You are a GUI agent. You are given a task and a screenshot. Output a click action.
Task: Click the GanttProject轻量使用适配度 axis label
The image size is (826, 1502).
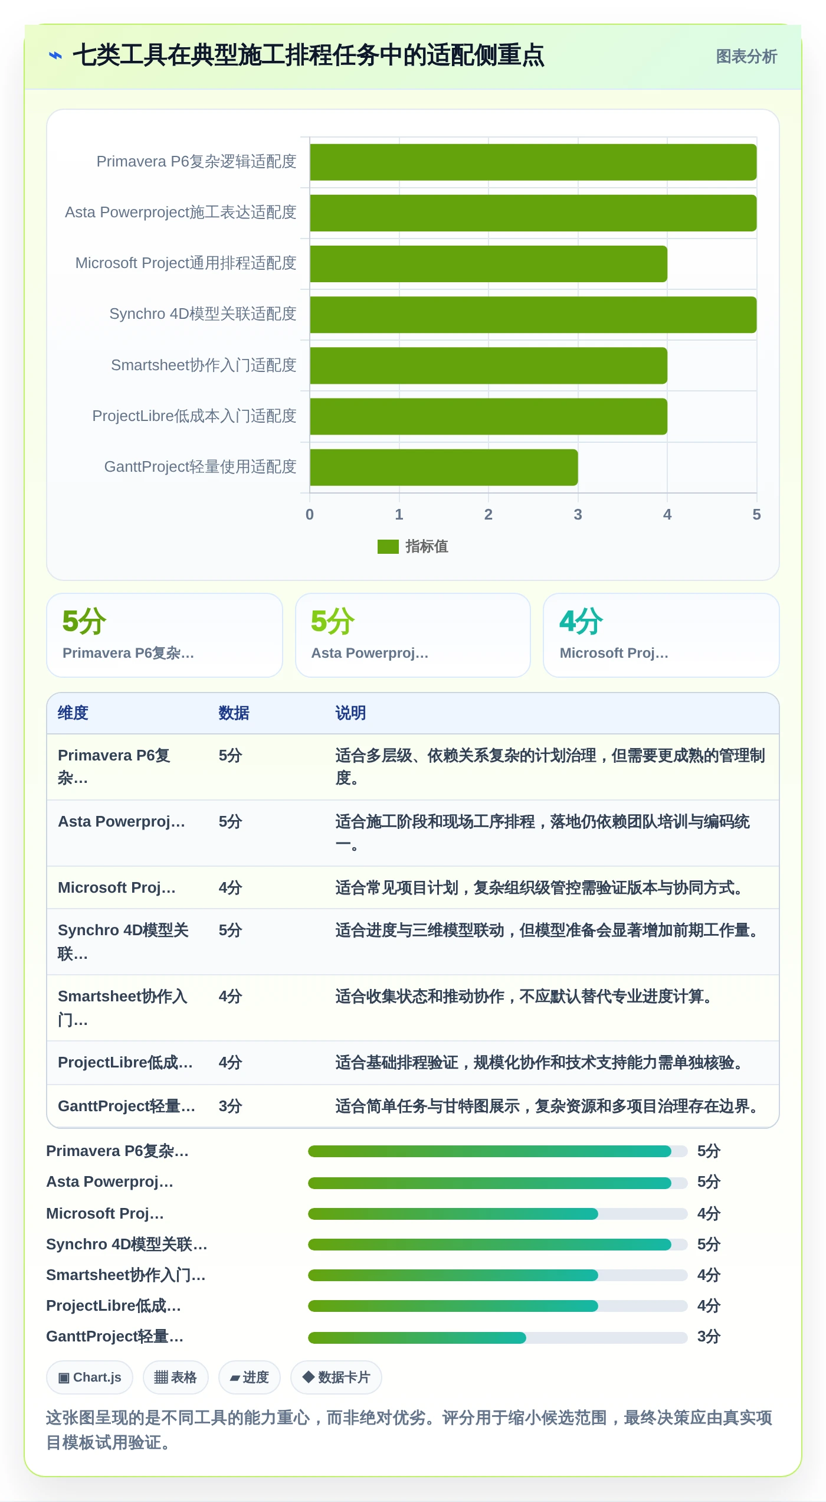click(200, 467)
